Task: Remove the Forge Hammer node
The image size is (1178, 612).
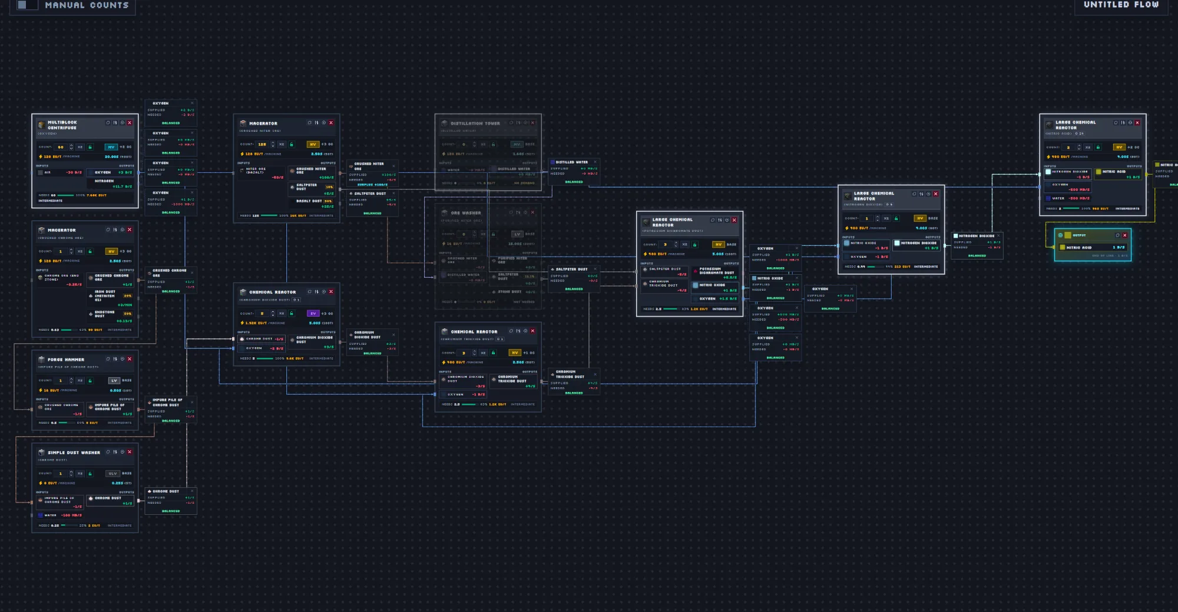Action: [x=130, y=359]
